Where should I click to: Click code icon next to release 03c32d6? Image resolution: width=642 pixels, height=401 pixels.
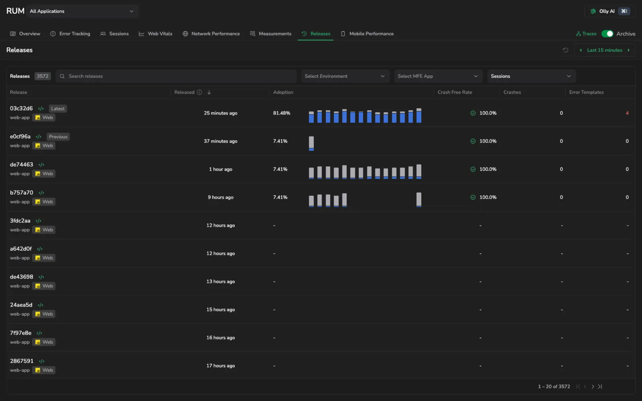click(x=41, y=109)
